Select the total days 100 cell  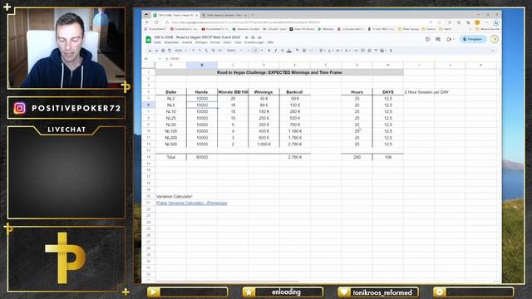coord(388,157)
